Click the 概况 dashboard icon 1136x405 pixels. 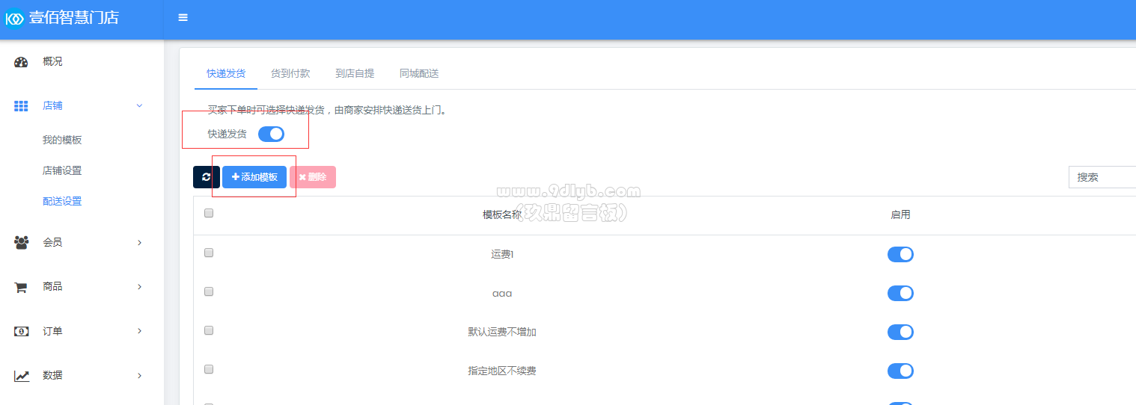[x=22, y=62]
